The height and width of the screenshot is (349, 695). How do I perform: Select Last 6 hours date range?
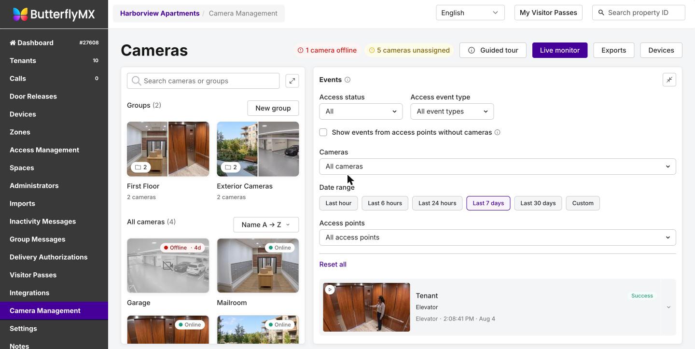pos(385,203)
